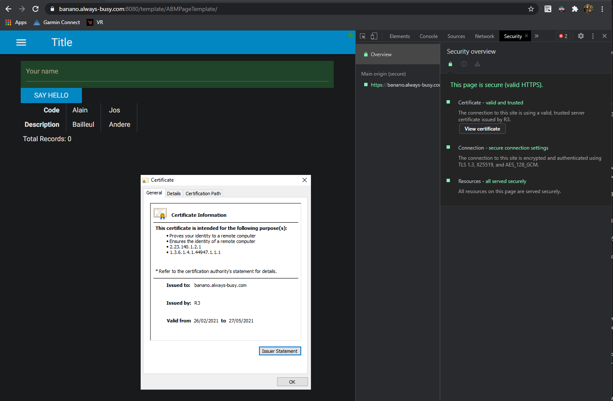Viewport: 613px width, 401px height.
Task: Click the valid-to date 27/05/2021
Action: [x=241, y=321]
